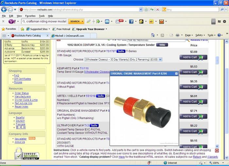
Task: Open the zoom level 100% dropdown
Action: point(223,163)
